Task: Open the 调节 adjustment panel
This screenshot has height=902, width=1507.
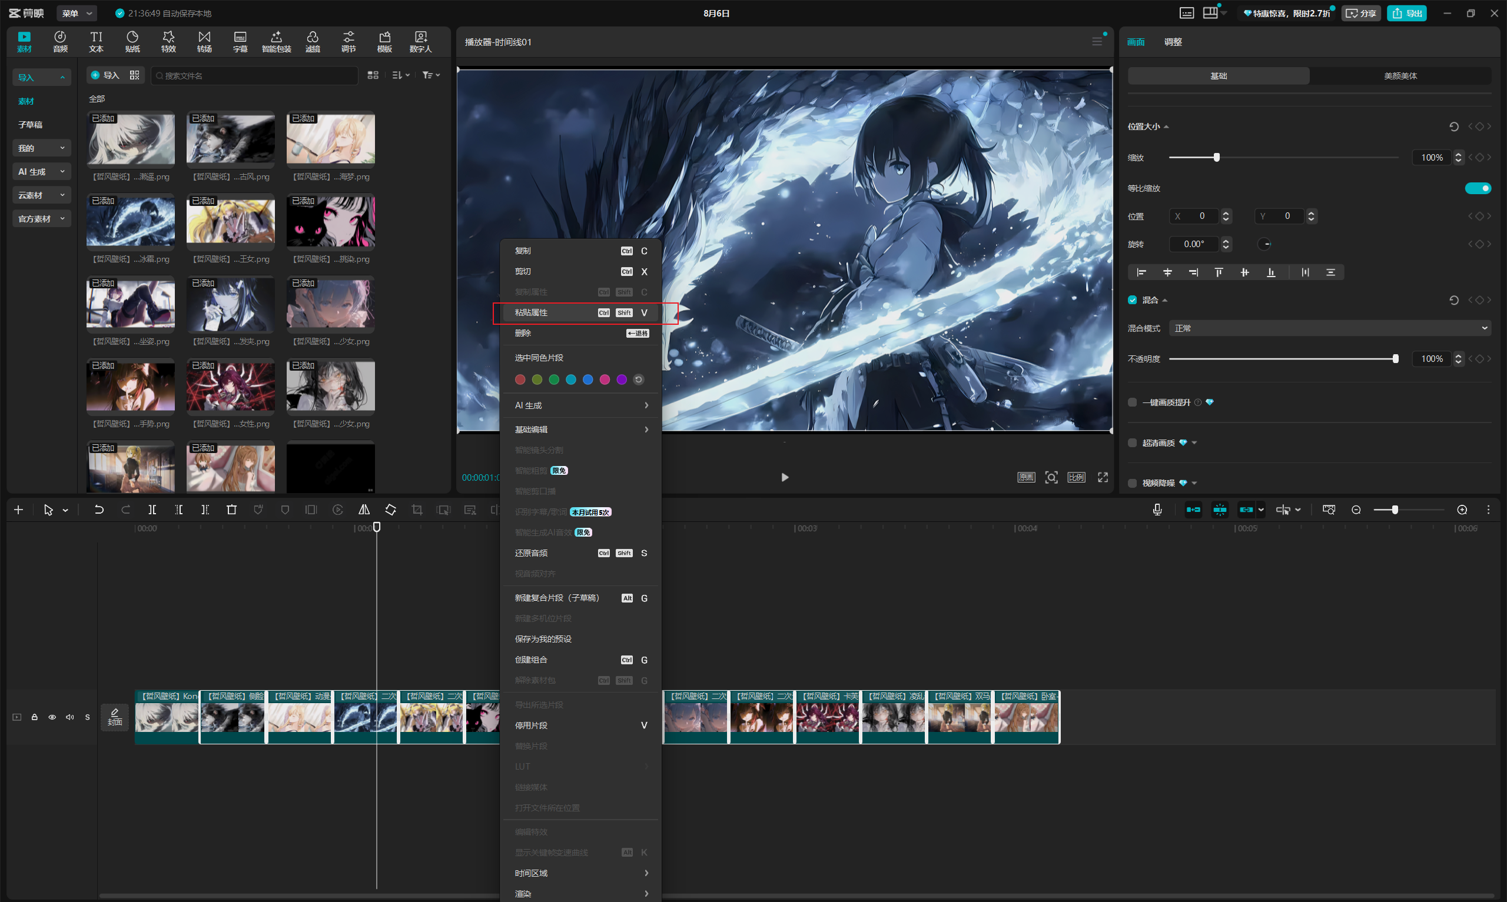Action: point(348,41)
